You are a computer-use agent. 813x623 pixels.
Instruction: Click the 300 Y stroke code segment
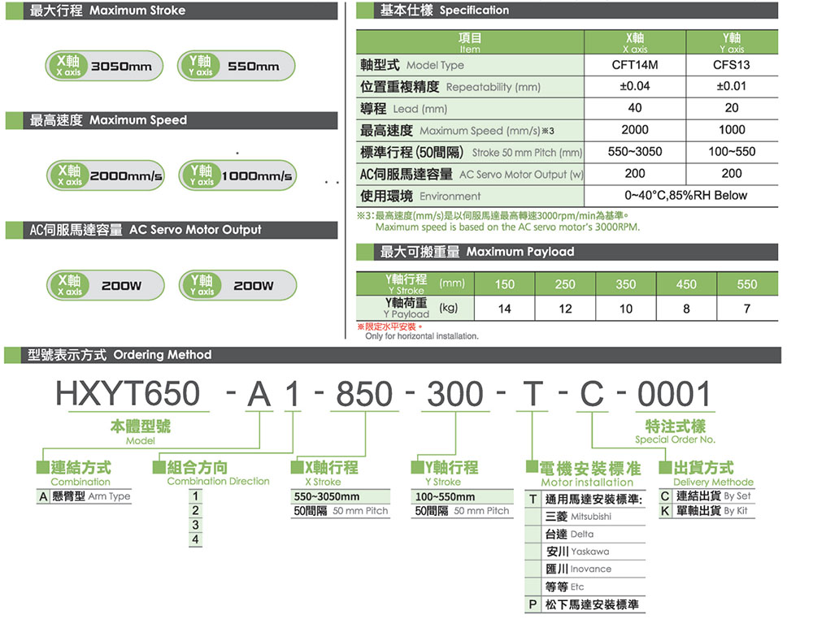coord(455,394)
